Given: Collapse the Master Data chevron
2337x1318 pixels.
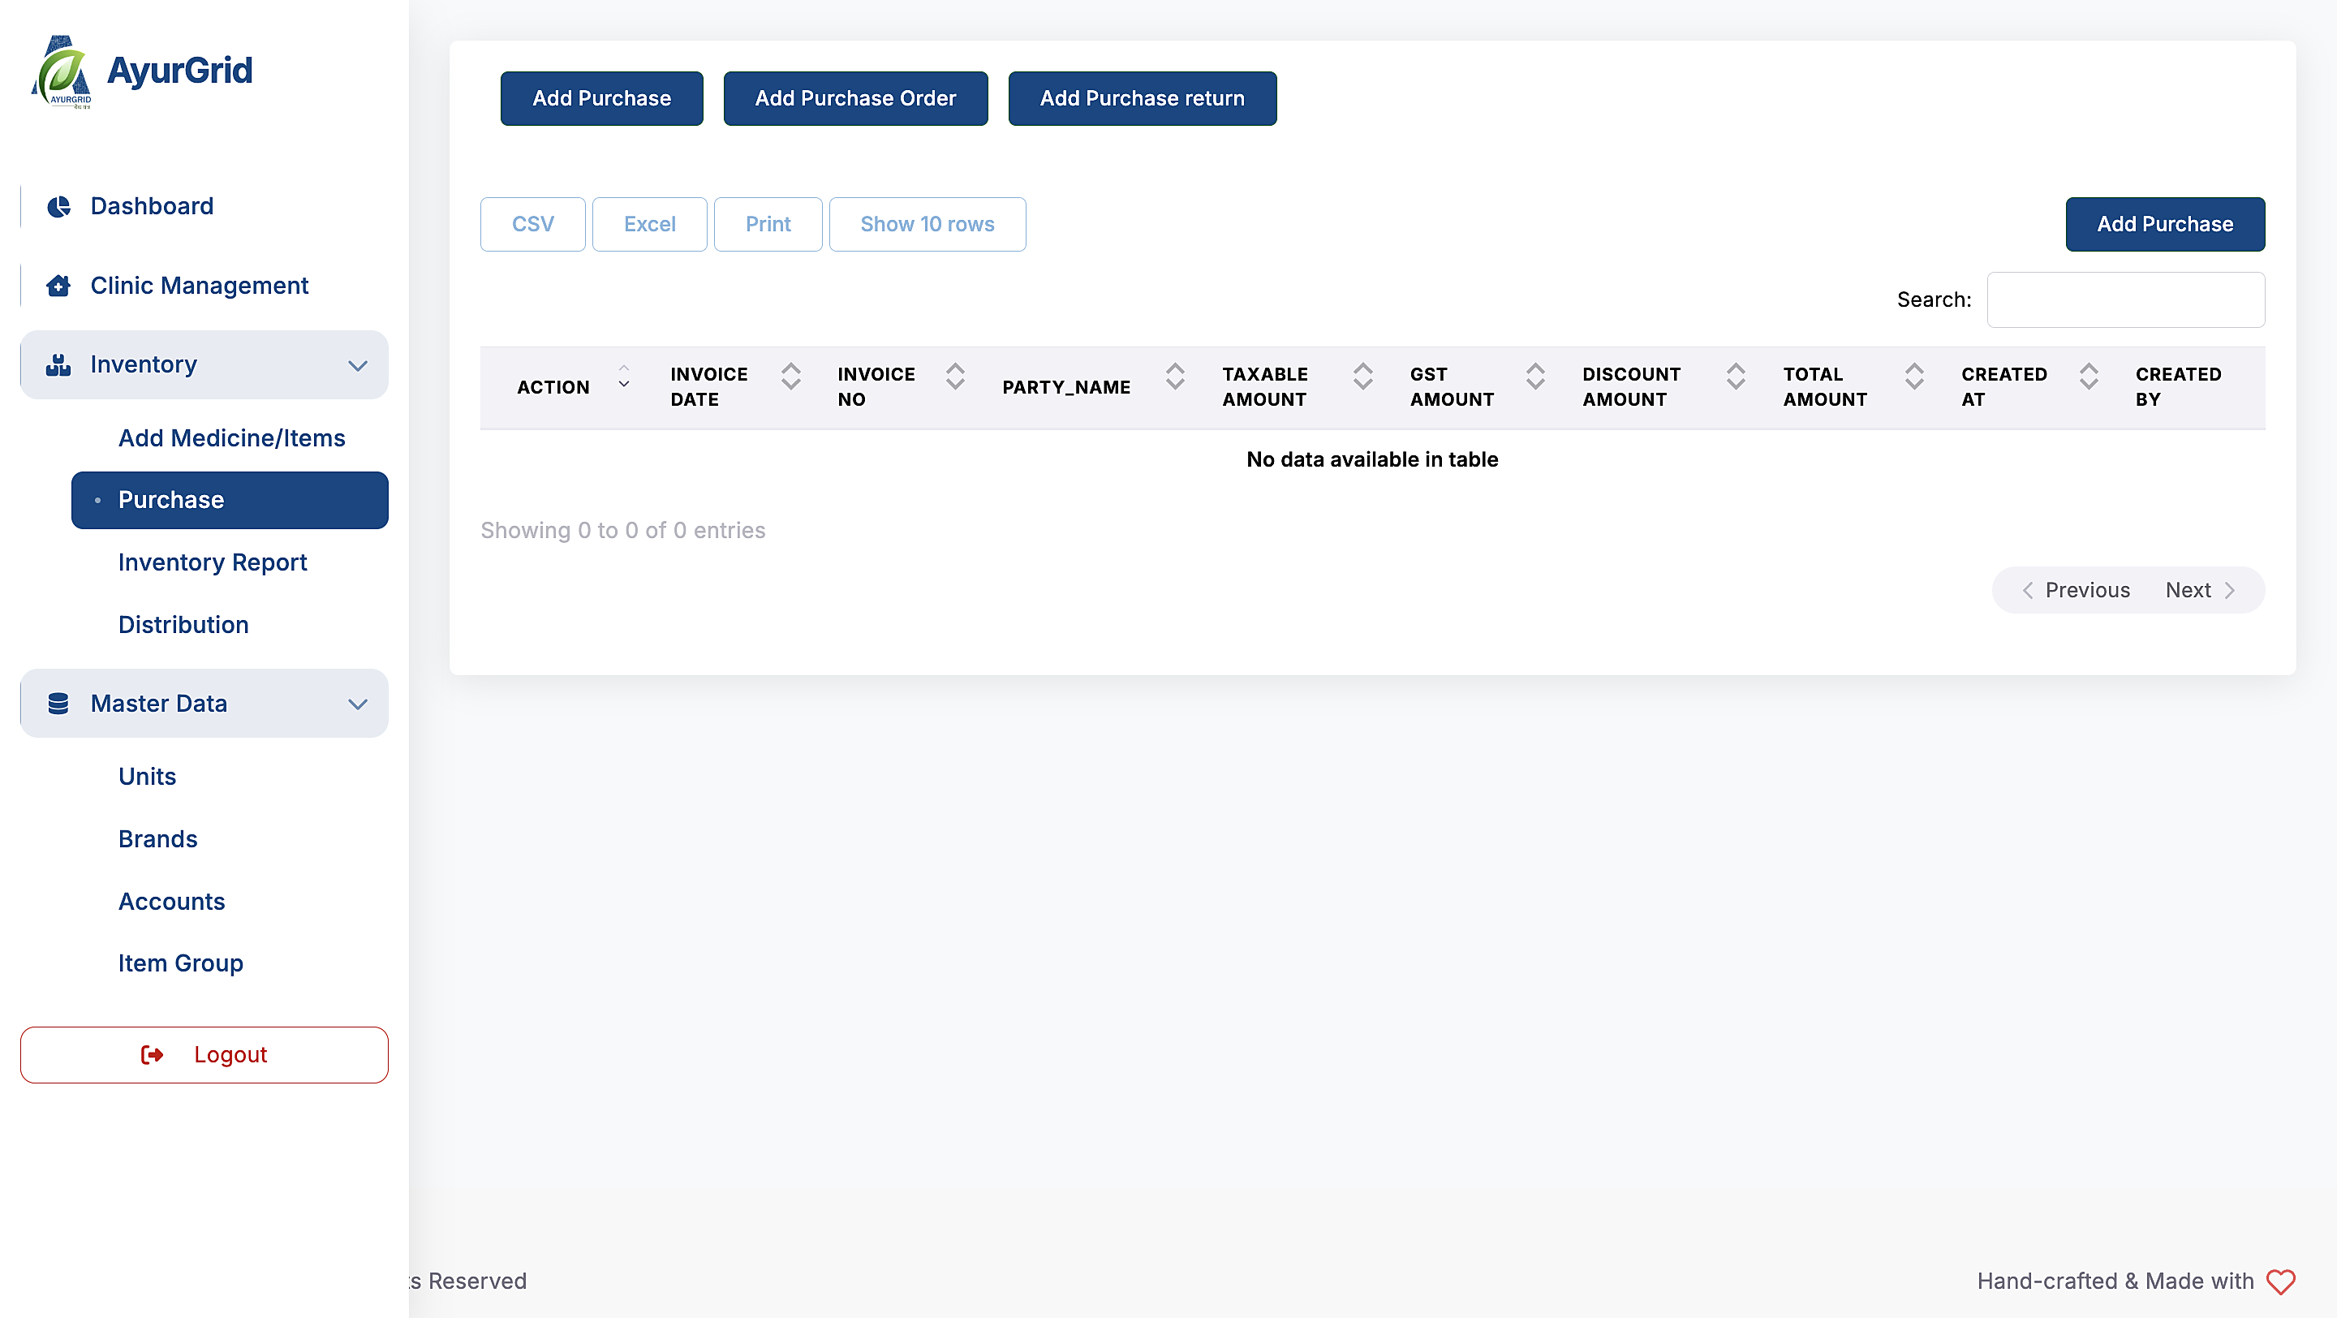Looking at the screenshot, I should tap(359, 704).
